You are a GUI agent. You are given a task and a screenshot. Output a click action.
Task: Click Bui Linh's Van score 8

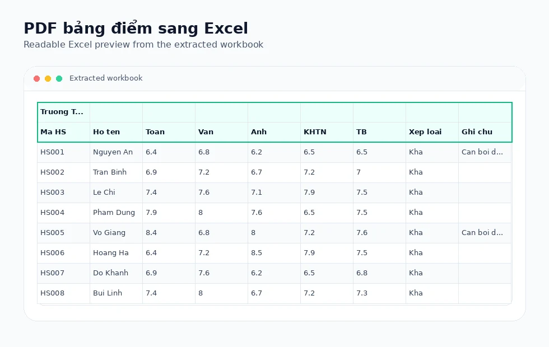tap(222, 293)
